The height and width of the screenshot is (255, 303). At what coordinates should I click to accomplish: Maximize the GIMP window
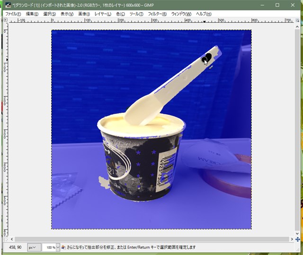tap(277, 5)
